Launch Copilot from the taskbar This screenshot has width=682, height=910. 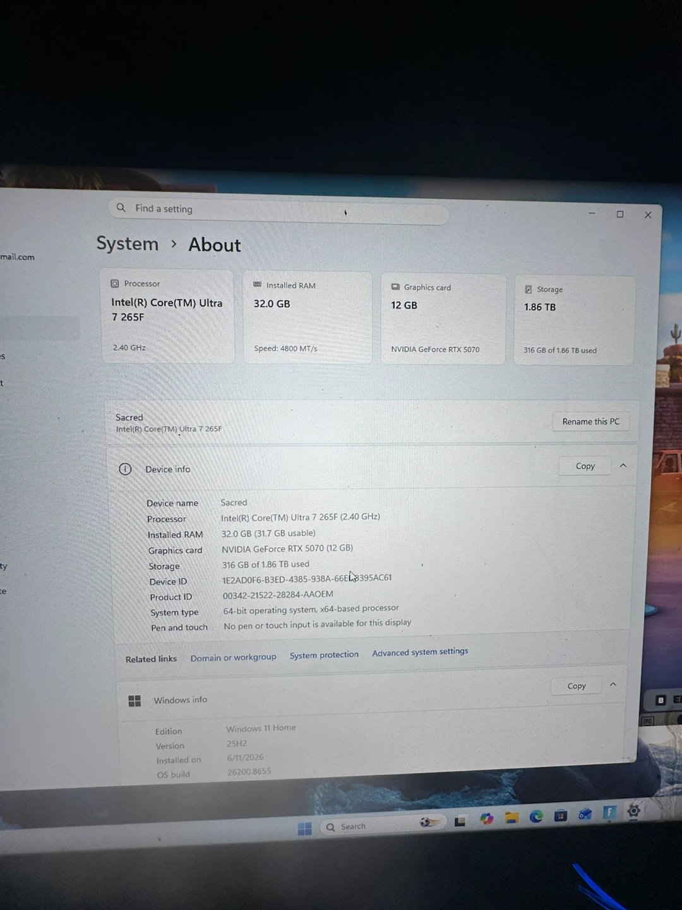coord(486,819)
